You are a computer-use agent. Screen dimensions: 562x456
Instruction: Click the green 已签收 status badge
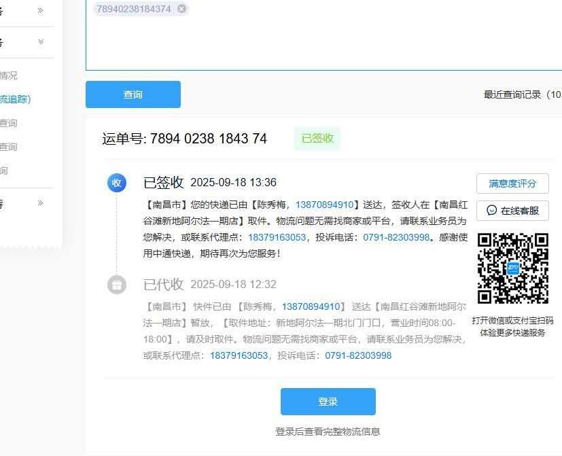[317, 138]
